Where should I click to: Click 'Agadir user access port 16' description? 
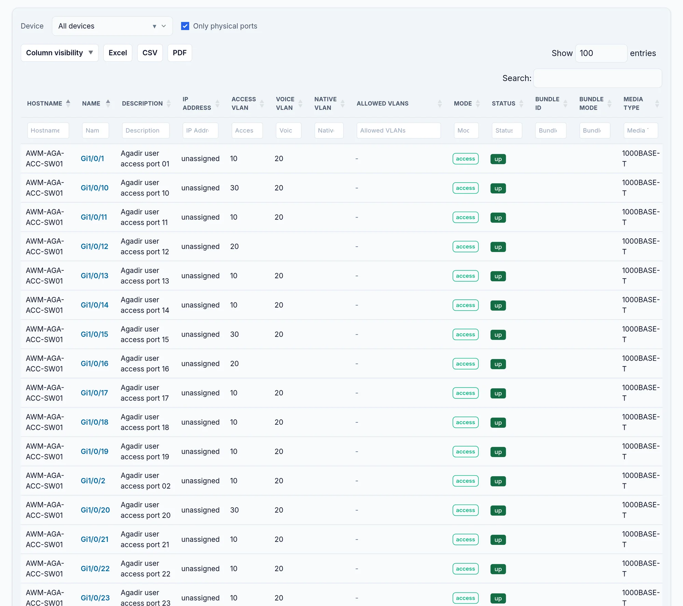pyautogui.click(x=145, y=364)
